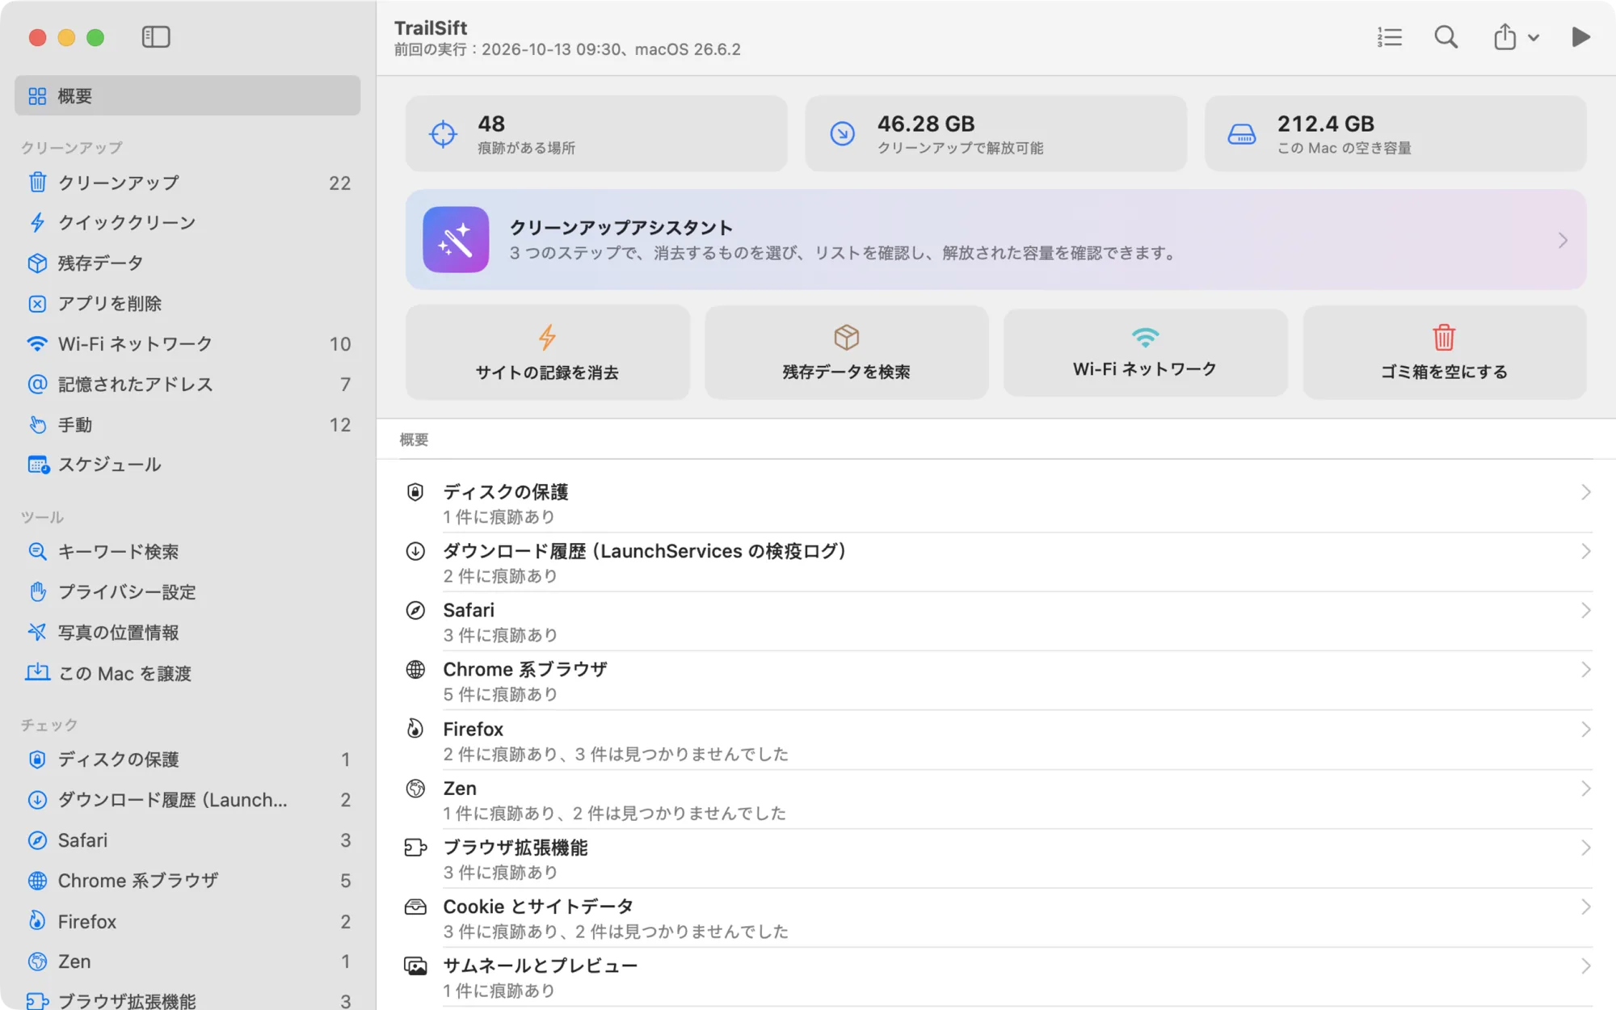Open クイッククリーン in sidebar
The height and width of the screenshot is (1010, 1616).
pos(187,223)
